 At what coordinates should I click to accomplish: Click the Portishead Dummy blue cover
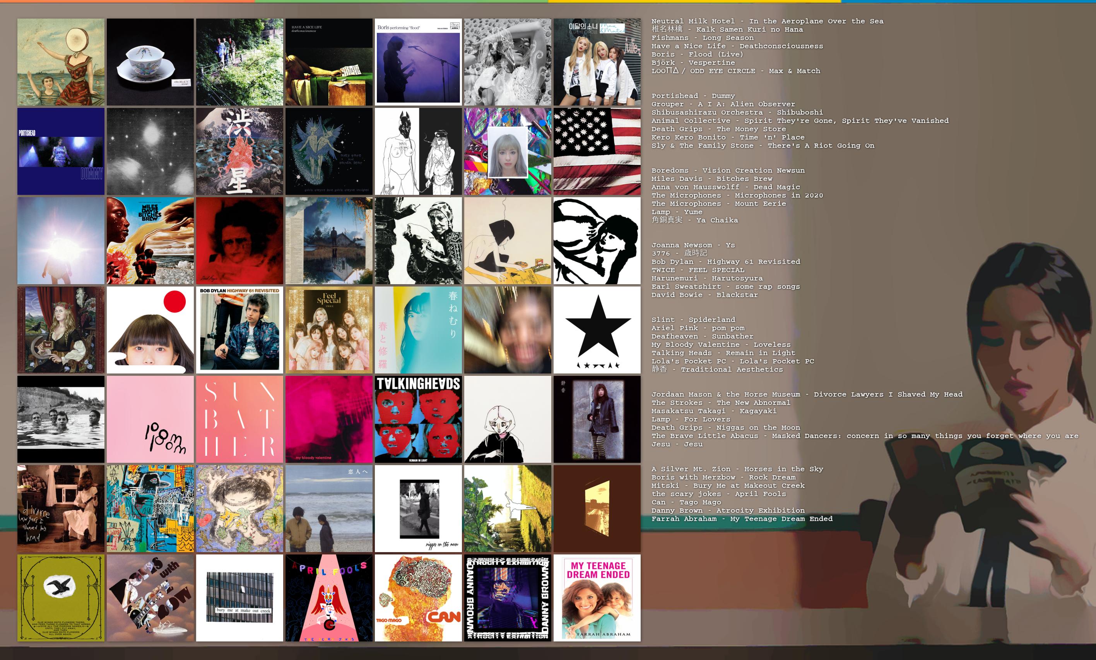(x=61, y=151)
